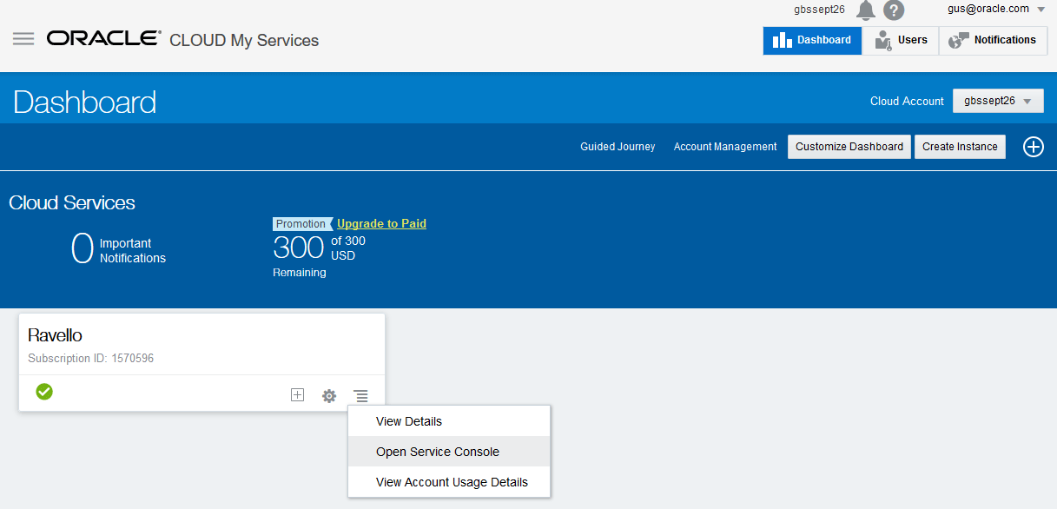Click the Create Instance button
The image size is (1057, 509).
tap(960, 147)
